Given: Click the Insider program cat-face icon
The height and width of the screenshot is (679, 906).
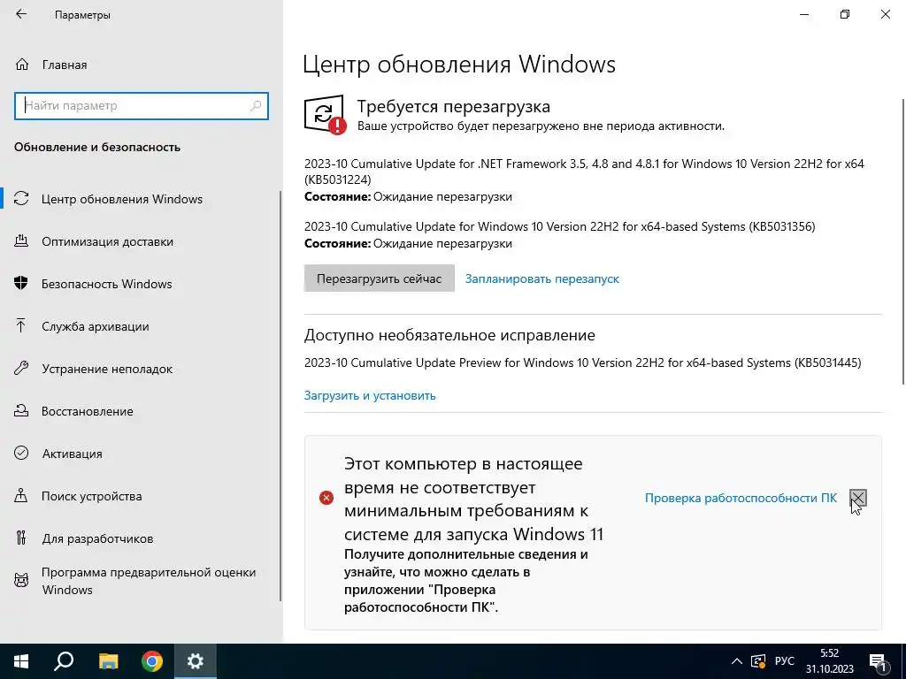Looking at the screenshot, I should pyautogui.click(x=21, y=580).
